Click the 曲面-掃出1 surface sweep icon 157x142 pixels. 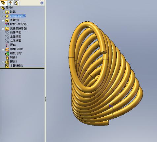[7, 49]
